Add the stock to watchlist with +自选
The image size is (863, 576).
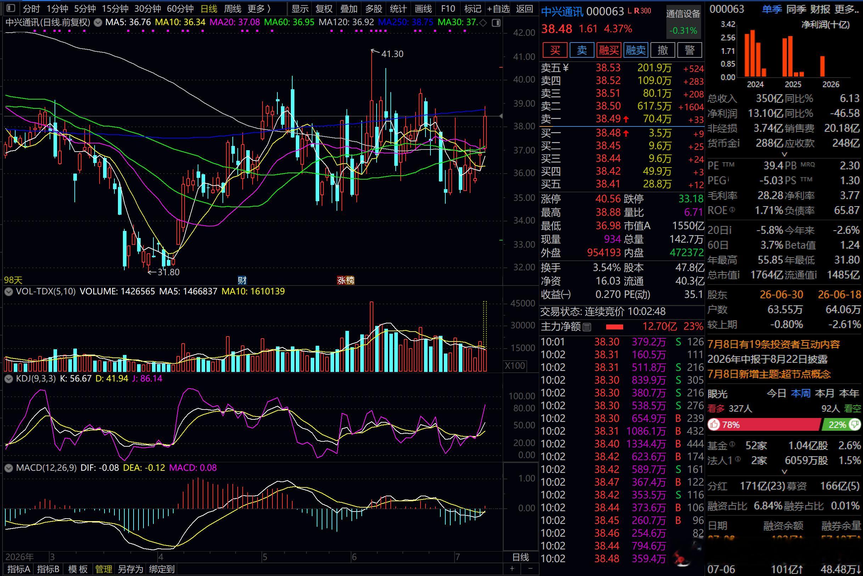coord(498,9)
